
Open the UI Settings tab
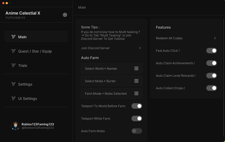pos(36,99)
